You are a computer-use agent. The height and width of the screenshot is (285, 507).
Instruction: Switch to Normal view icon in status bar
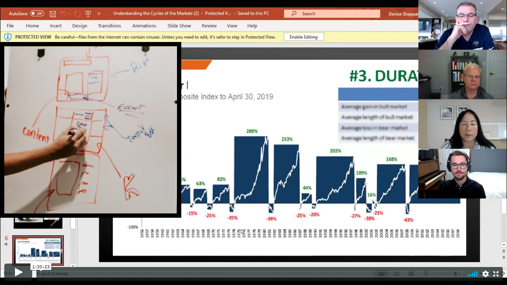pyautogui.click(x=381, y=274)
